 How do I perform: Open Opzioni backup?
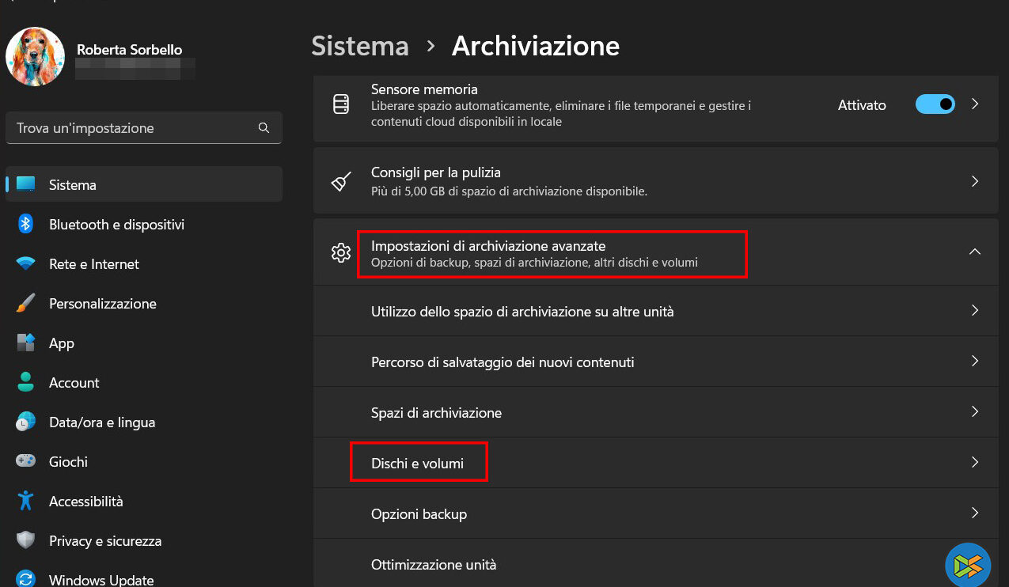[419, 514]
